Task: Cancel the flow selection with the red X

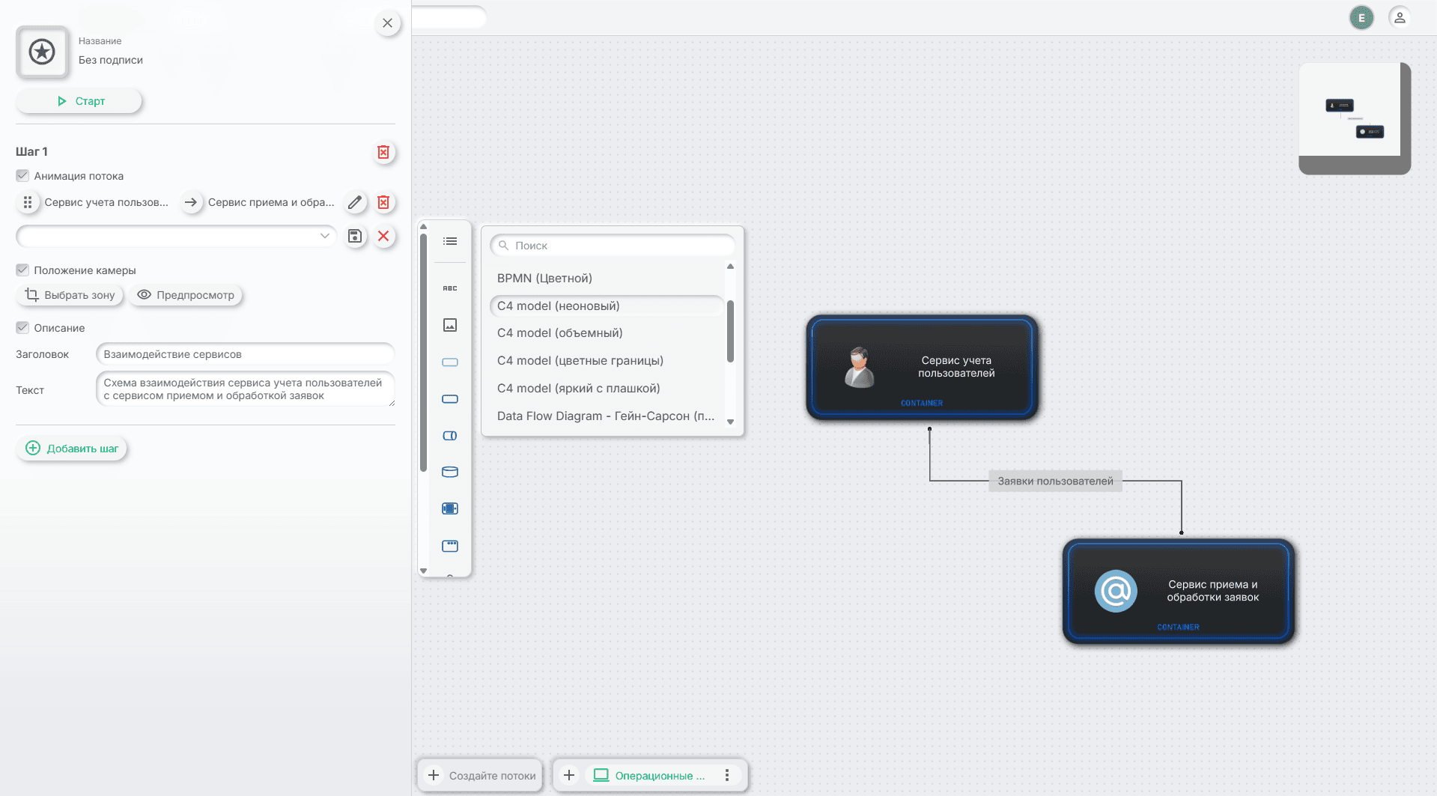Action: pyautogui.click(x=383, y=237)
